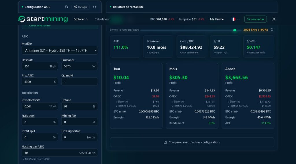This screenshot has height=164, width=296.
Task: Click the Prix ASIC input field
Action: point(40,82)
